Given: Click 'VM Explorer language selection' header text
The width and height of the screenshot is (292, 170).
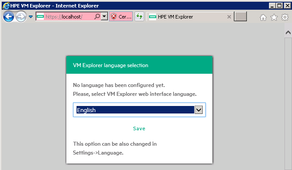Looking at the screenshot, I should [111, 65].
